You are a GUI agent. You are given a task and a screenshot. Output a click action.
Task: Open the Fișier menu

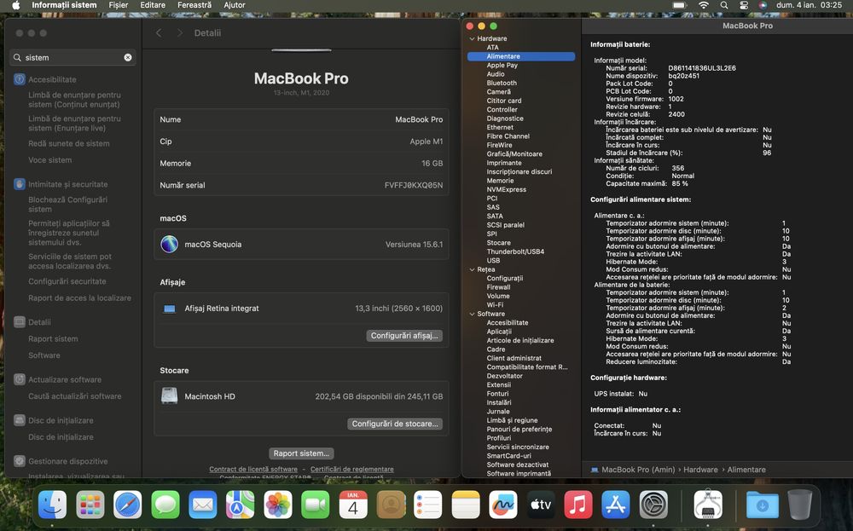click(x=118, y=5)
